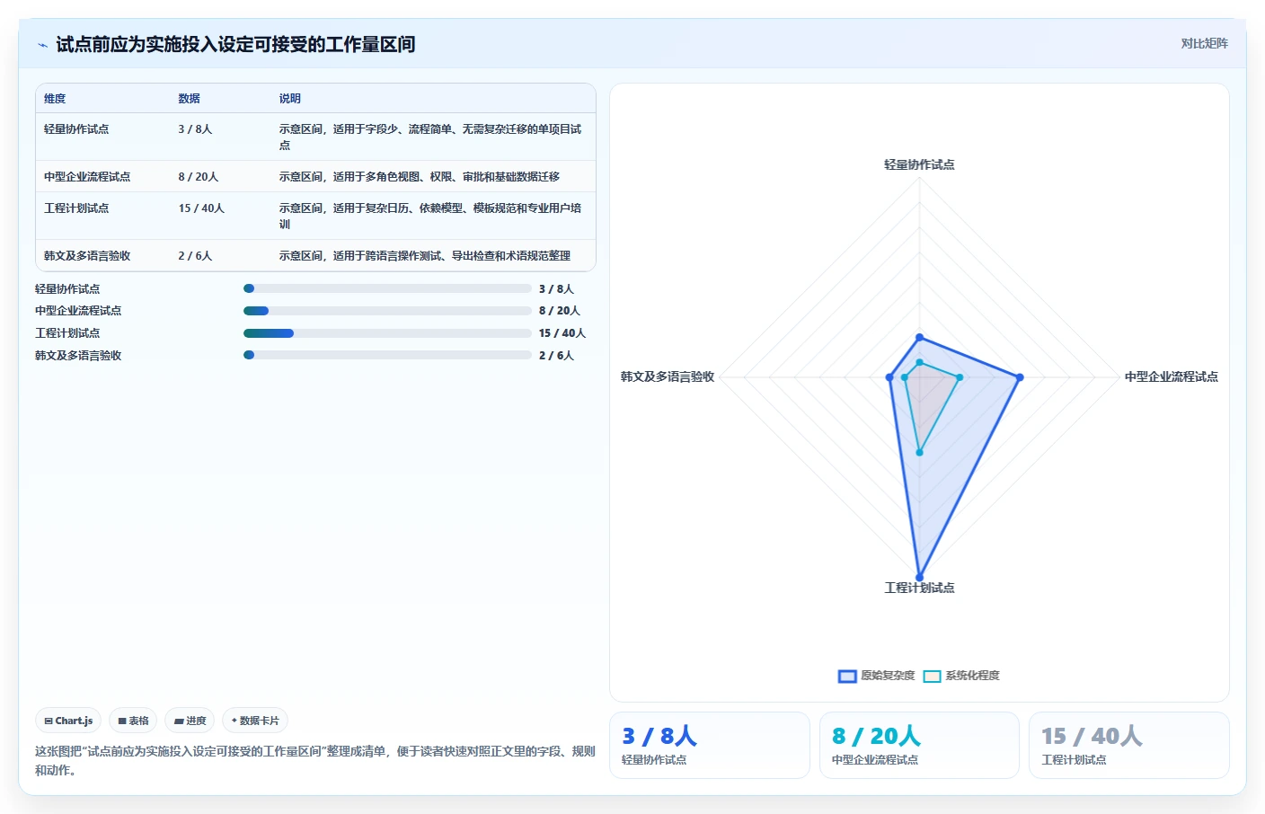Click the teal data point on the 工程计划试点 axis
The height and width of the screenshot is (814, 1265).
click(919, 453)
